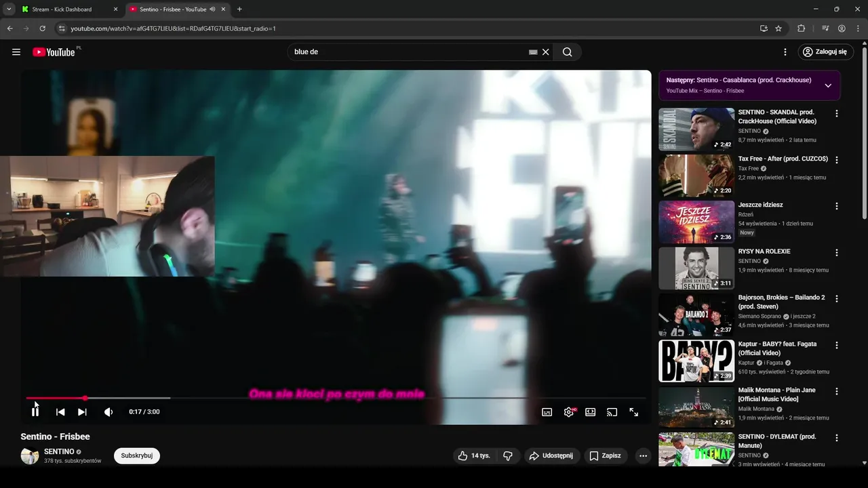Open options for RYSY NA ROLEXIE video
The height and width of the screenshot is (488, 868).
[x=837, y=253]
